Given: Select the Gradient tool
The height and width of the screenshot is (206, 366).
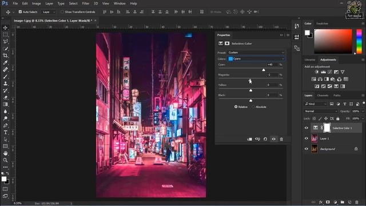Looking at the screenshot, I should tap(5, 104).
